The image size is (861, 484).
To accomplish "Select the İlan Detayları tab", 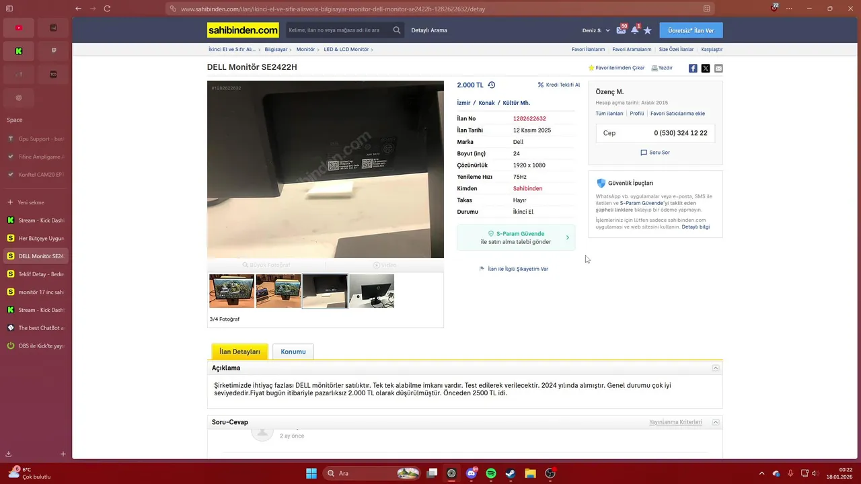I will [239, 352].
